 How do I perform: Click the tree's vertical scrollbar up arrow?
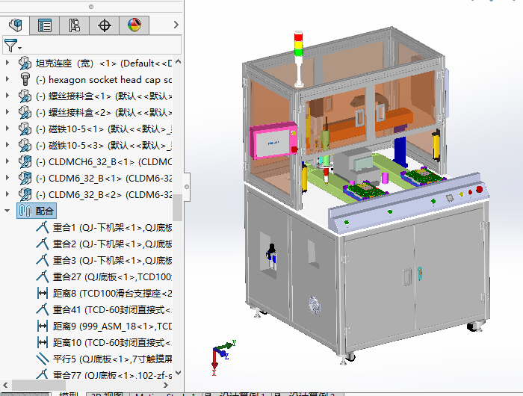click(178, 61)
